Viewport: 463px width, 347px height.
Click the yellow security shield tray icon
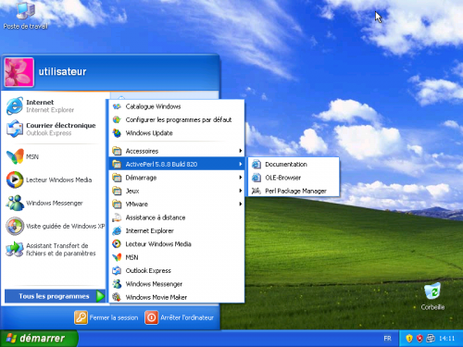409,339
